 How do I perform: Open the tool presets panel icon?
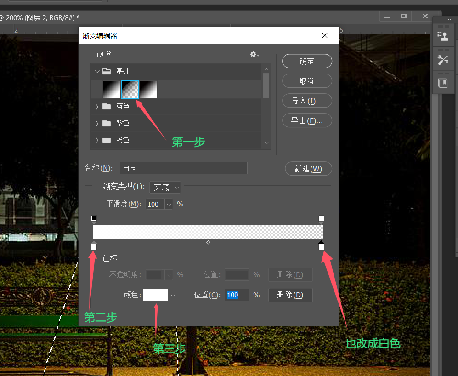[x=443, y=60]
